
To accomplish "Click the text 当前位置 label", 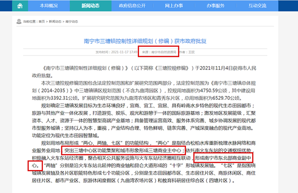I will [x=29, y=22].
